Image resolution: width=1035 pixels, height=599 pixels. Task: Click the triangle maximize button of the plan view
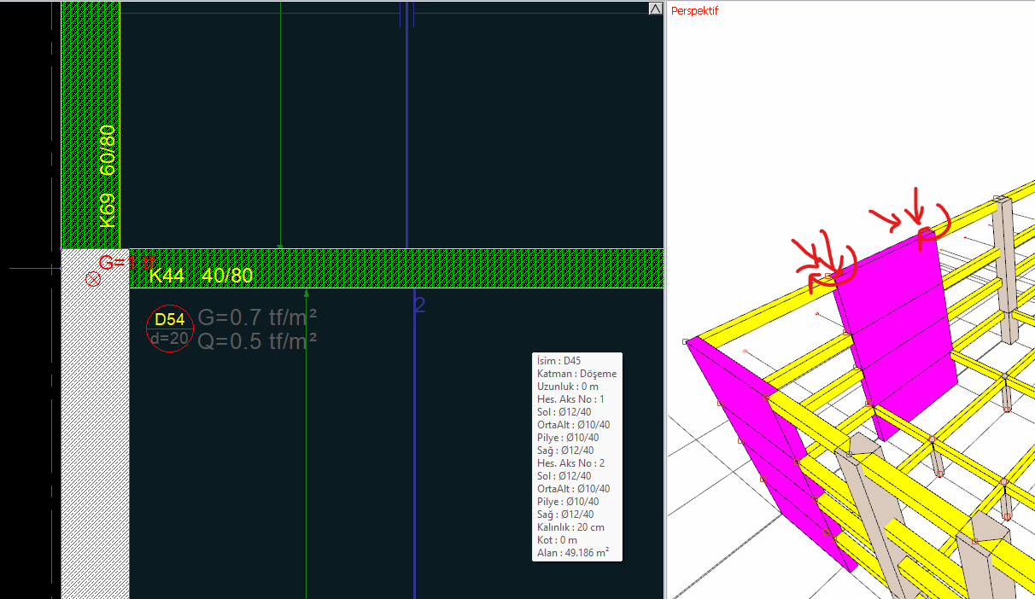(x=655, y=9)
